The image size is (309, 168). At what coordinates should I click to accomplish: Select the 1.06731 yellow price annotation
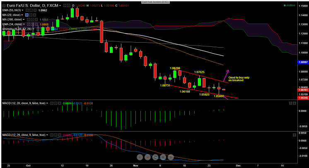pos(165,86)
